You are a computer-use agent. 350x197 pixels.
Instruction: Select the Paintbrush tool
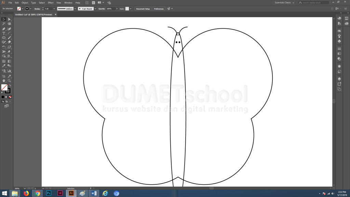click(9, 38)
